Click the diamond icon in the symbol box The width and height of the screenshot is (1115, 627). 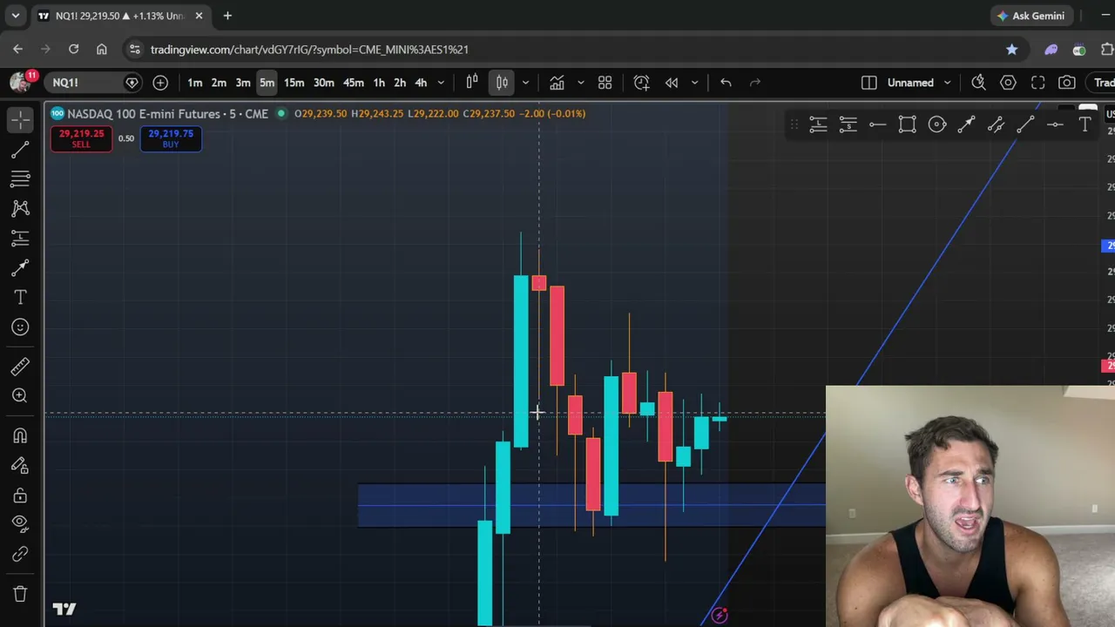click(x=132, y=83)
